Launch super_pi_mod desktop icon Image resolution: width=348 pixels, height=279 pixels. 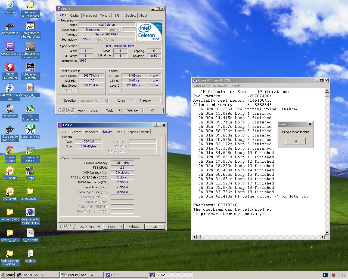click(30, 132)
